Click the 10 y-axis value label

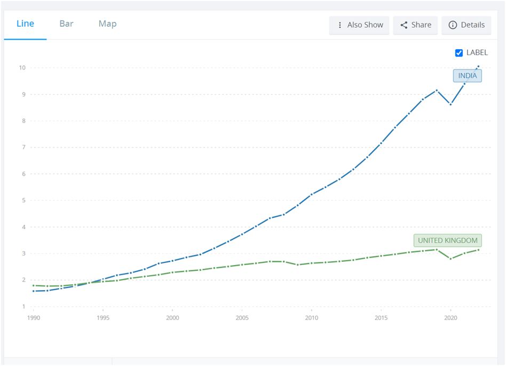[x=22, y=68]
